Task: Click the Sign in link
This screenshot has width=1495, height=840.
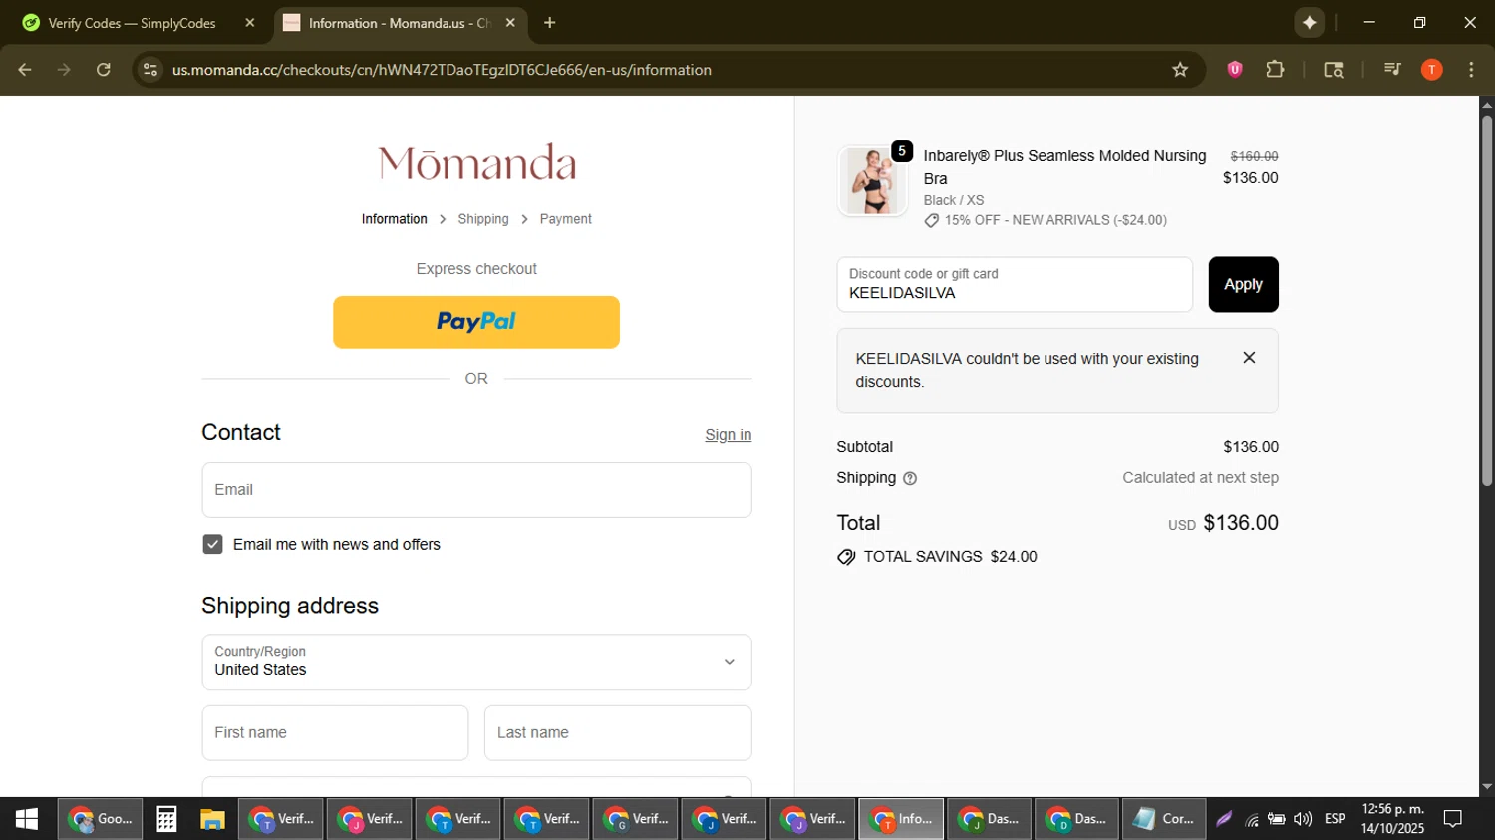Action: point(729,435)
